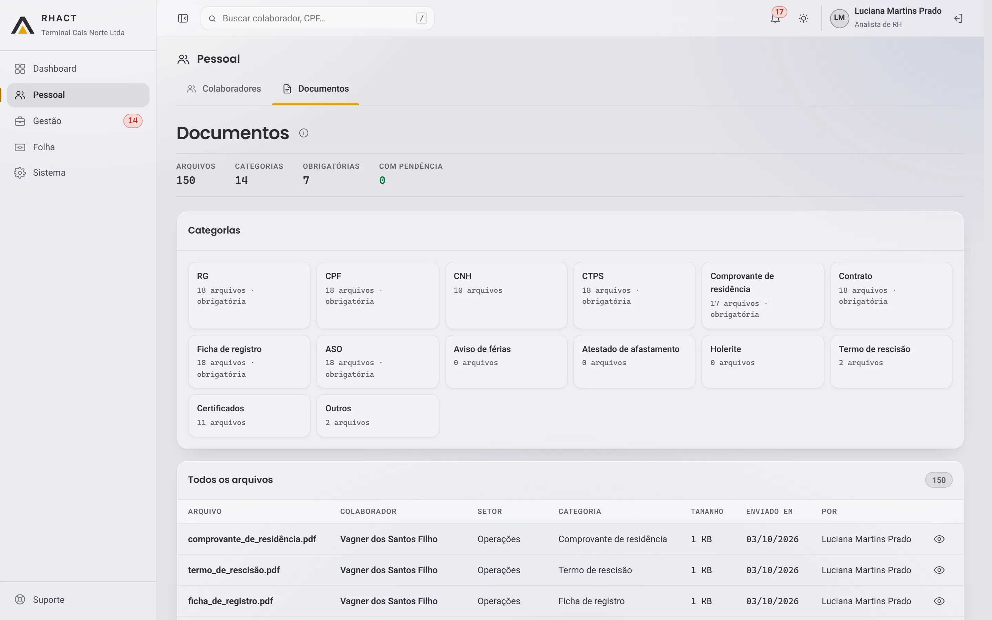Click the 150 count badge
Viewport: 992px width, 620px height.
click(938, 480)
